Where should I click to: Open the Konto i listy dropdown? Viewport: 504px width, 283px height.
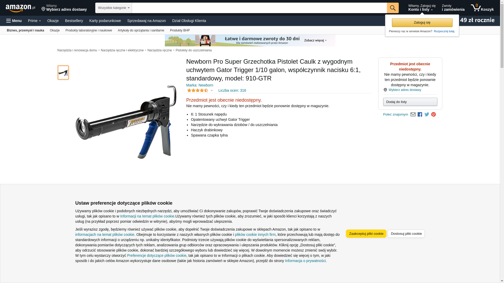pyautogui.click(x=422, y=8)
